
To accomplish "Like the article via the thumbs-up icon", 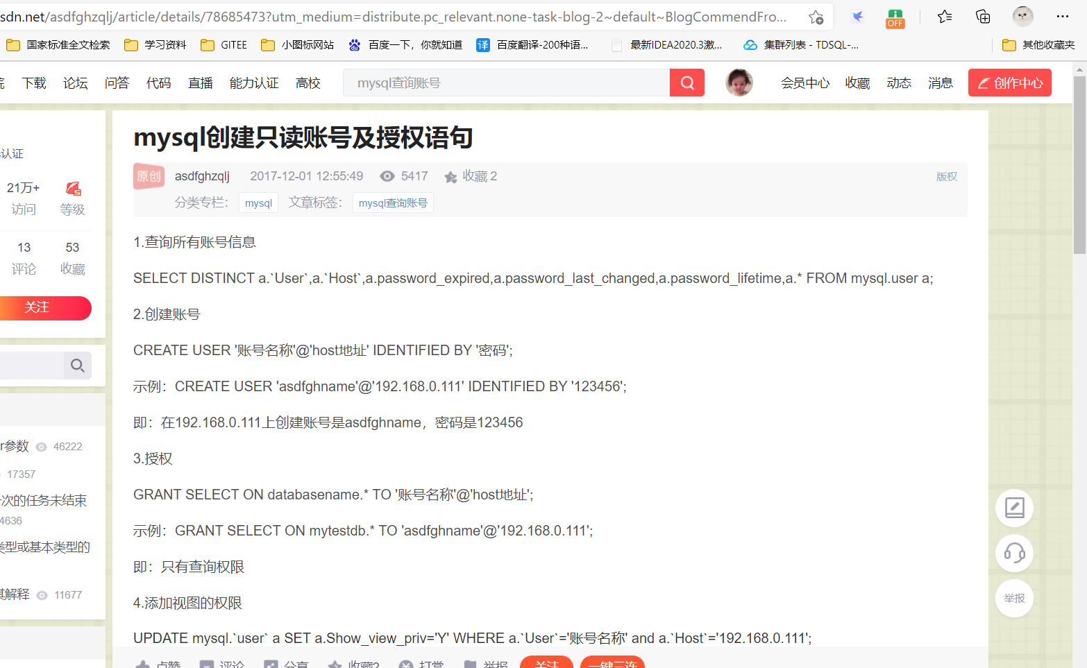I will click(x=144, y=664).
